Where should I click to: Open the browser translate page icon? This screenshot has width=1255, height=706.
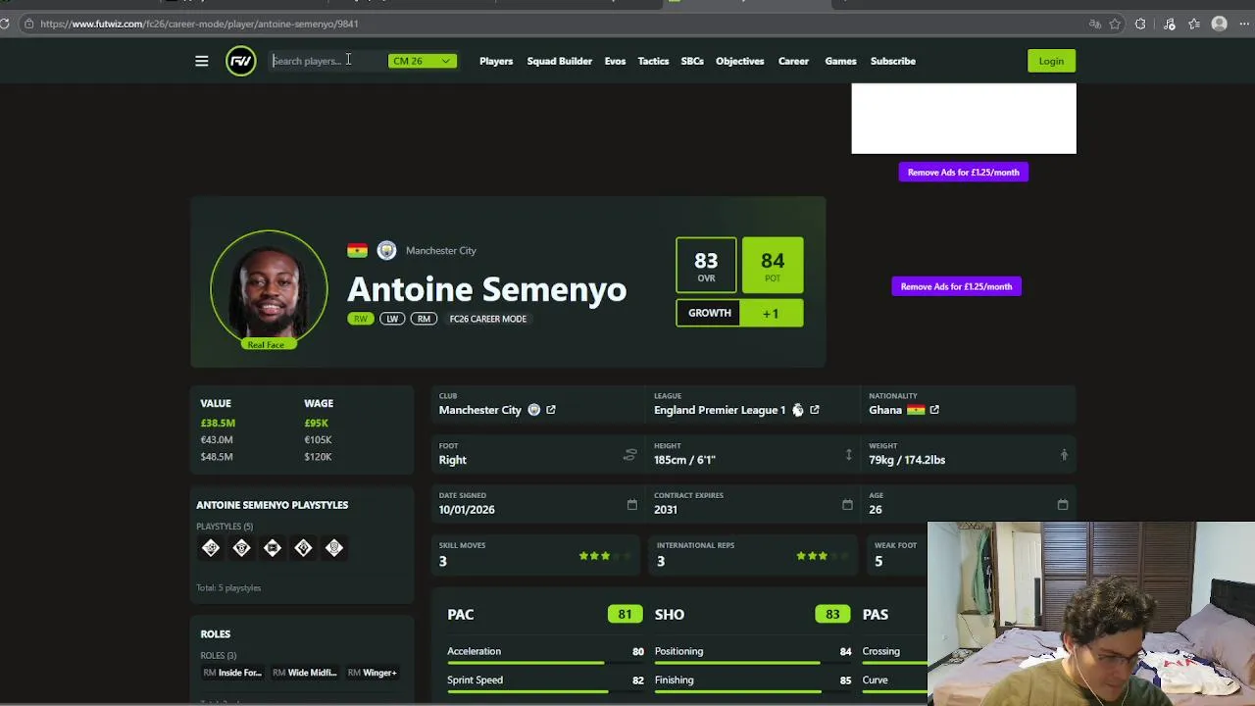[1094, 24]
